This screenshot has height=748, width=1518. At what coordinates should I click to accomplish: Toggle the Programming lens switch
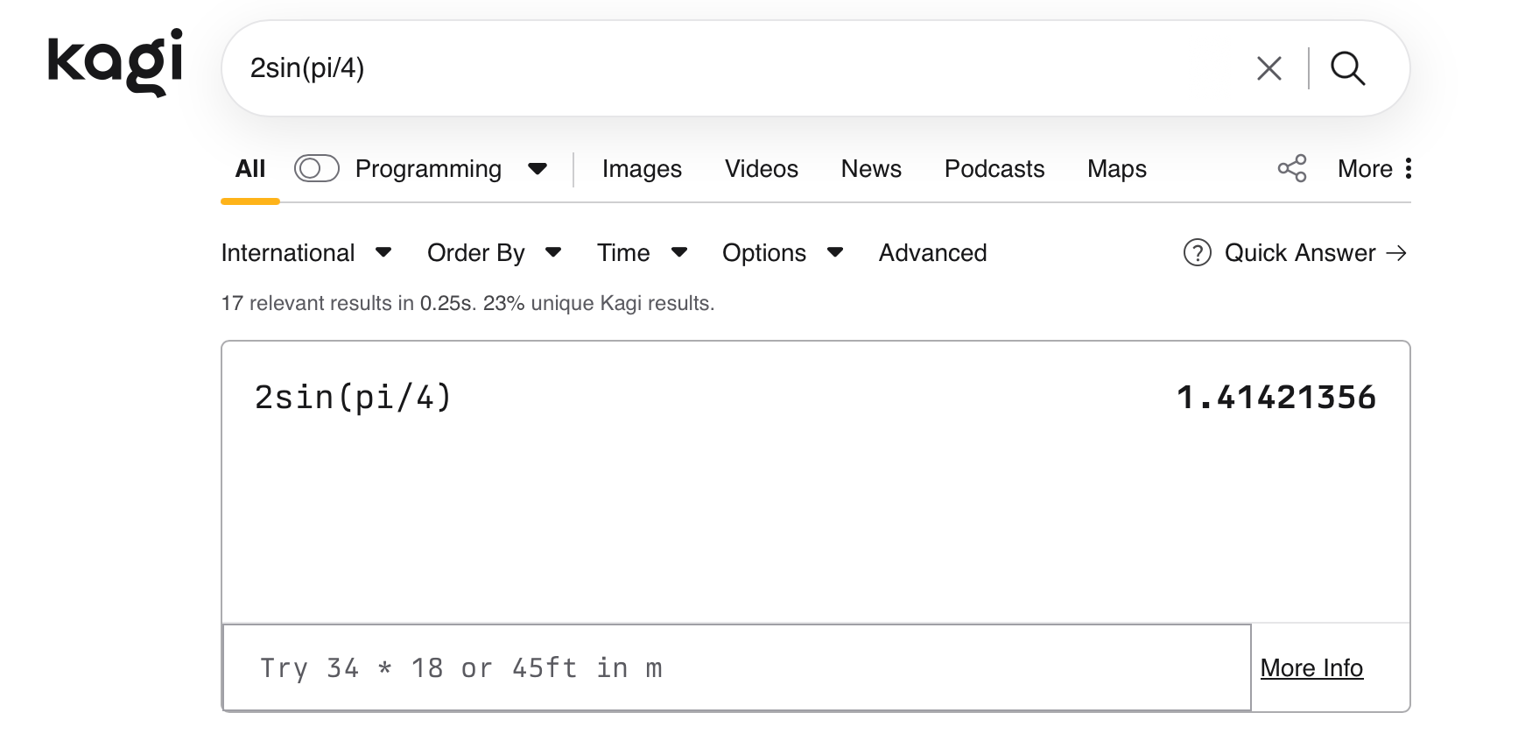(316, 168)
